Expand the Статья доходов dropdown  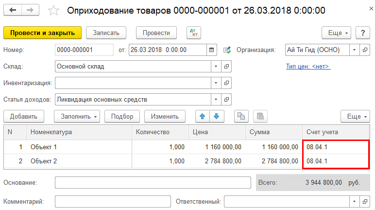216,99
